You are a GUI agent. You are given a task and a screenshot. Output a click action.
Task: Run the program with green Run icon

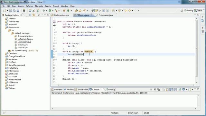[x=50, y=11]
